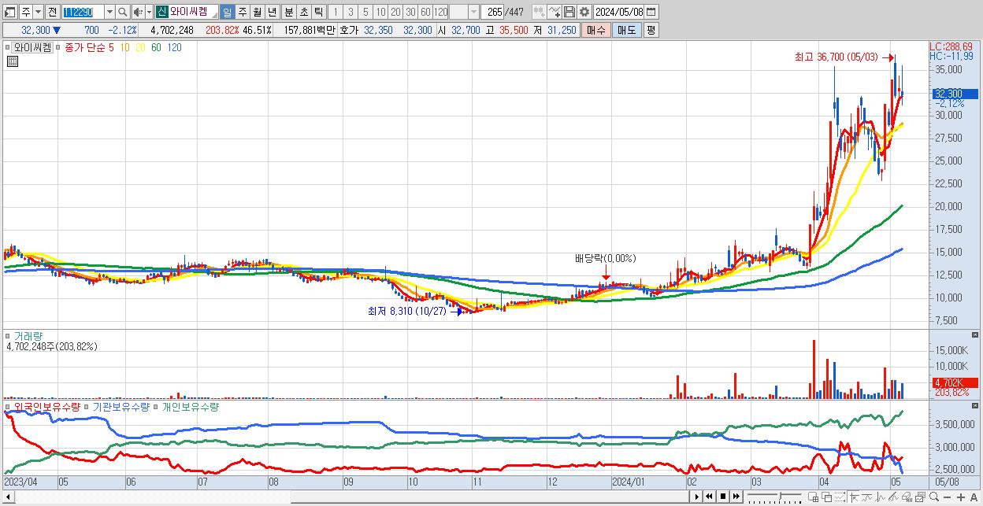This screenshot has height=506, width=983.
Task: Select the 10 interval preset
Action: [380, 12]
